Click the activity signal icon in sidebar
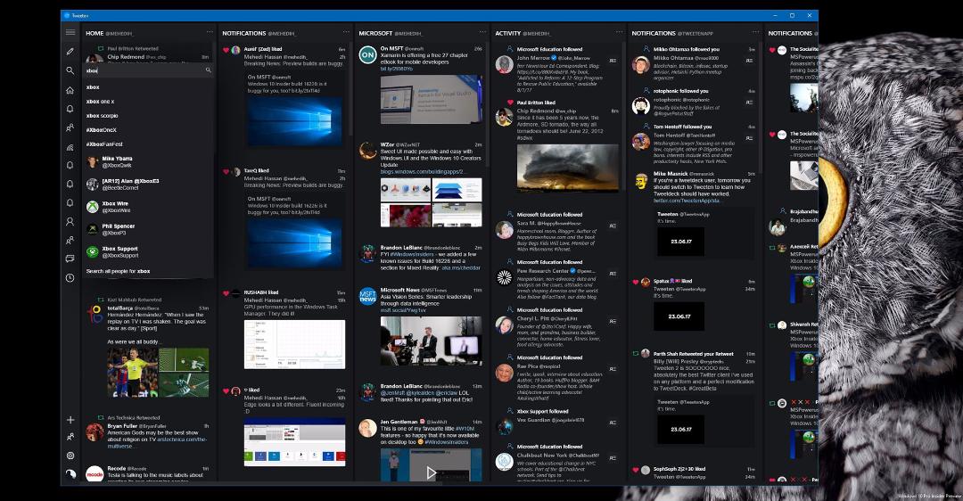963x501 pixels. pyautogui.click(x=70, y=147)
